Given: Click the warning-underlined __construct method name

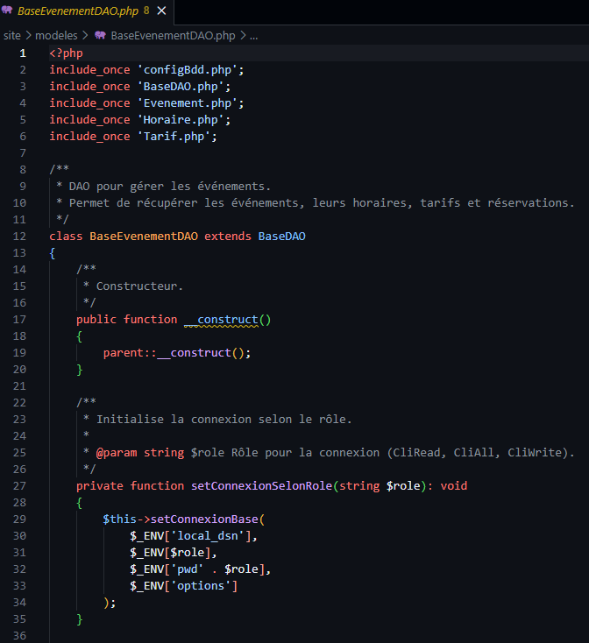Looking at the screenshot, I should (x=224, y=320).
